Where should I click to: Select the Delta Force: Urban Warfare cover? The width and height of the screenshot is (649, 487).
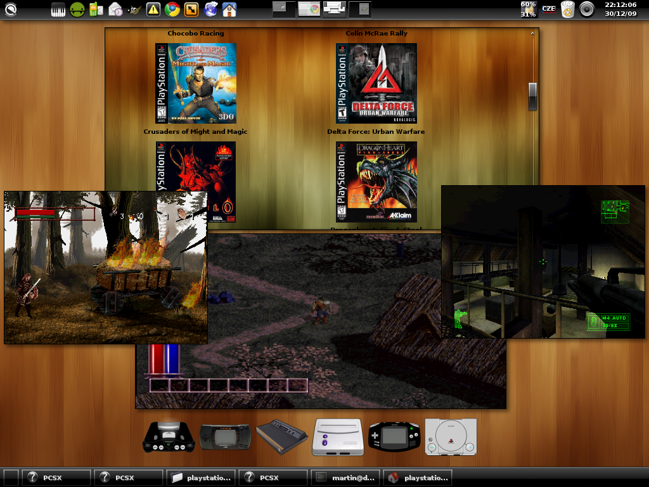click(x=376, y=83)
